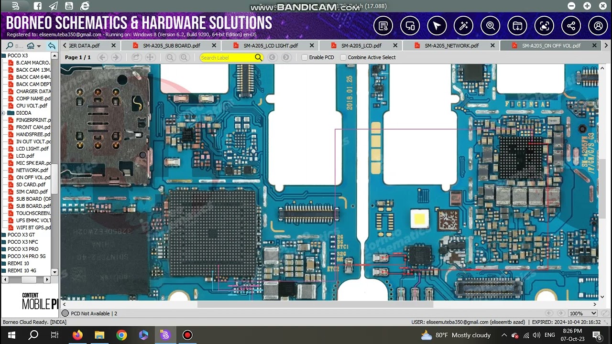Screen dimensions: 612x344
Task: Click the horizontal scrollbar under schematic
Action: click(315, 304)
